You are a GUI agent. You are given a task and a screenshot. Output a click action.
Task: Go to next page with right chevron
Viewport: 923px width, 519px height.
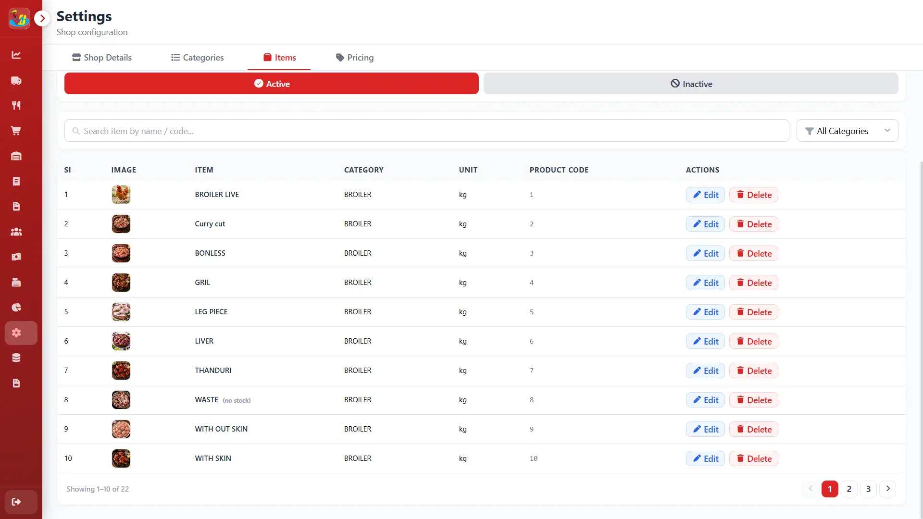pyautogui.click(x=887, y=489)
